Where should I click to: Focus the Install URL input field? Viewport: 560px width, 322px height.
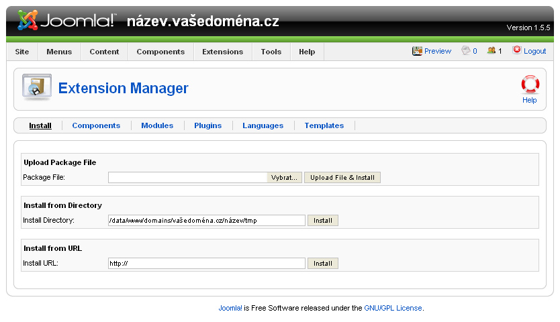click(x=207, y=263)
